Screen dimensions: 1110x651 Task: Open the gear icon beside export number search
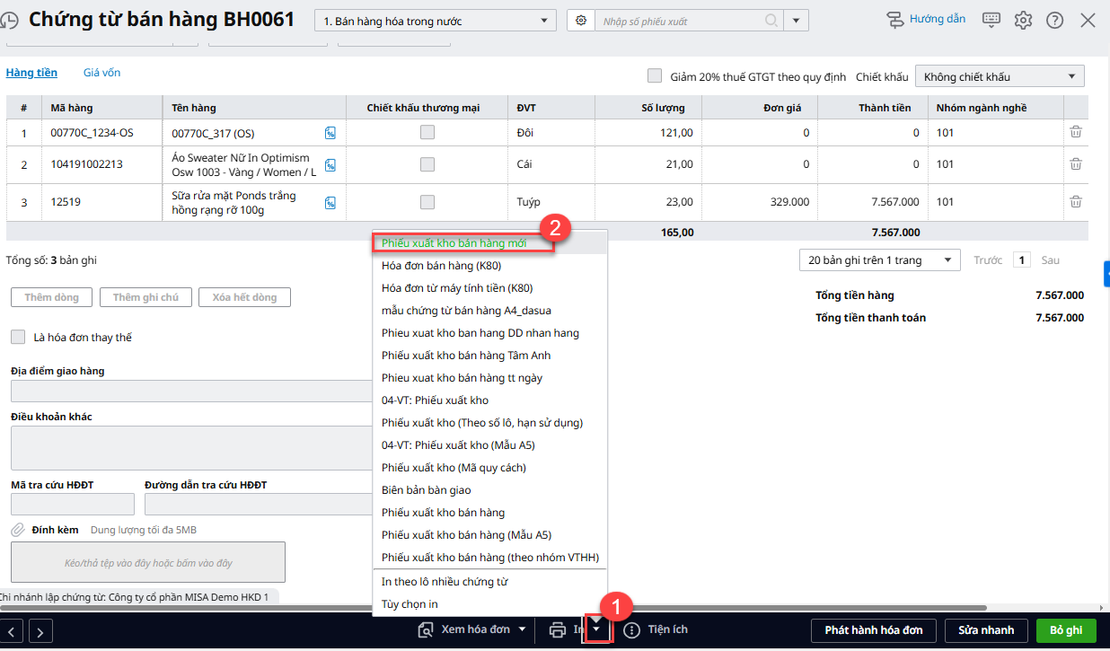tap(581, 21)
